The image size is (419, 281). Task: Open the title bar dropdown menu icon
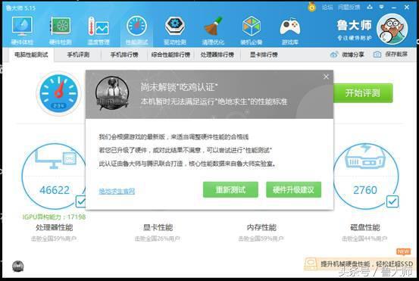click(x=381, y=8)
